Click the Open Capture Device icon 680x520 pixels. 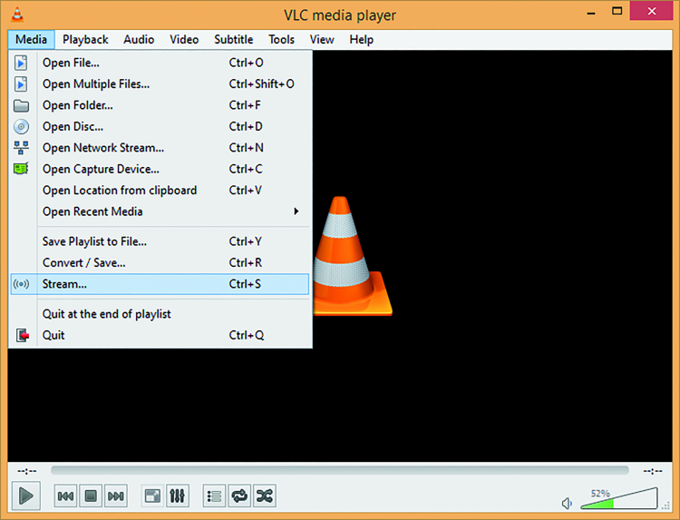(x=21, y=169)
